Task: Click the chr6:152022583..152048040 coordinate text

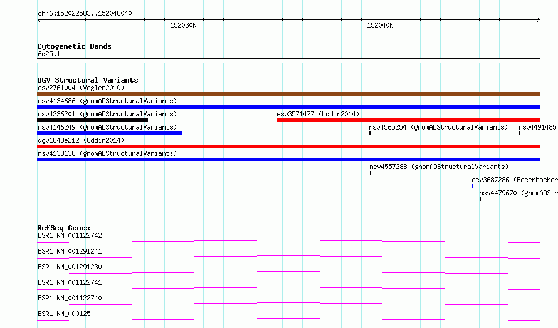Action: click(x=85, y=13)
